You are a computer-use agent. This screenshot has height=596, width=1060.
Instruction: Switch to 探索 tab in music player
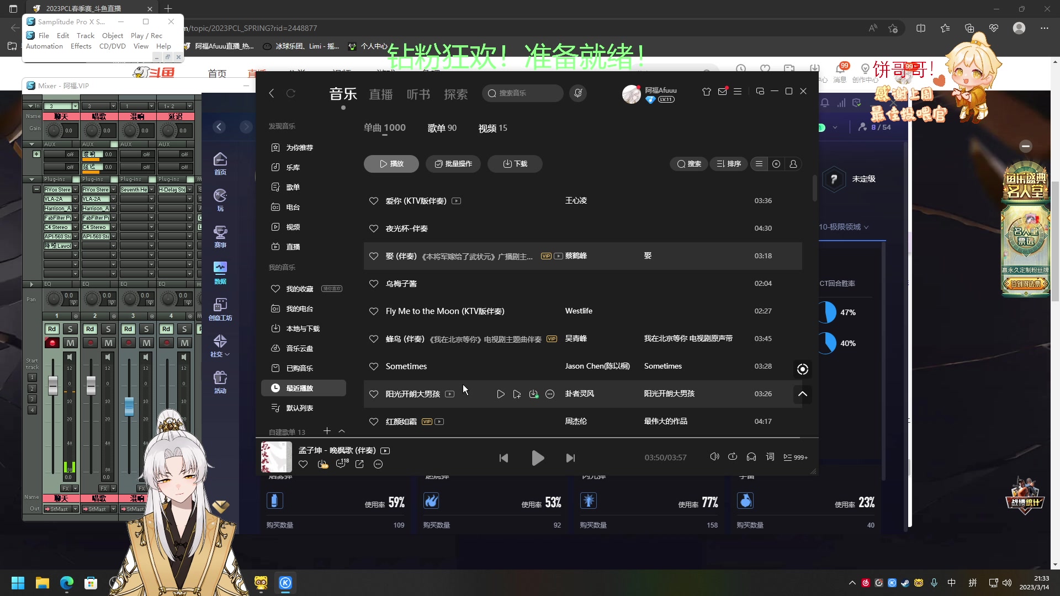pos(455,94)
